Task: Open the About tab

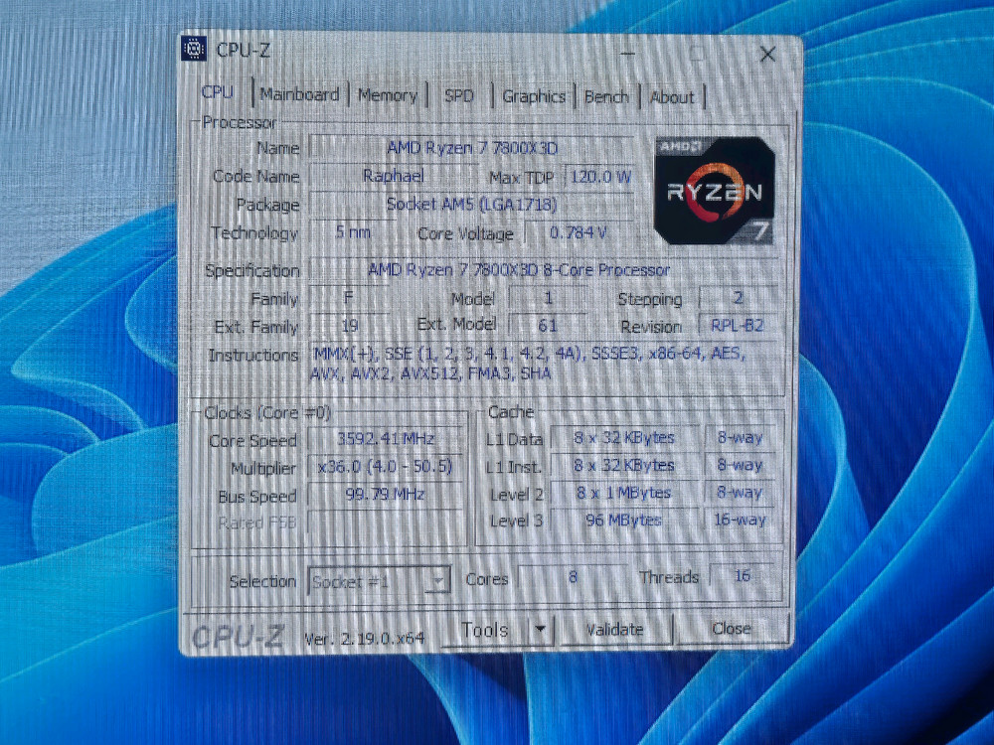Action: point(673,97)
